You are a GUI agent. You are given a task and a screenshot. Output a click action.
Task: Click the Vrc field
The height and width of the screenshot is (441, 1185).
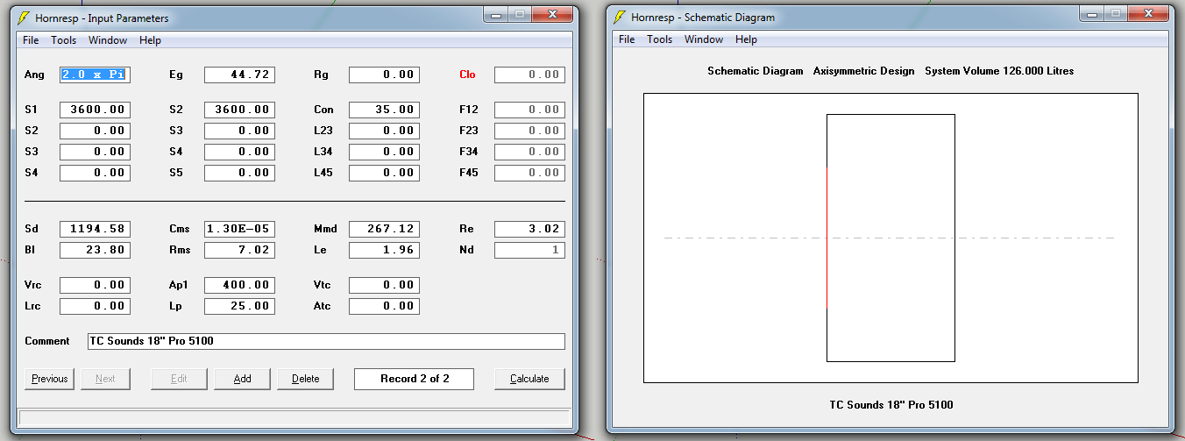95,285
